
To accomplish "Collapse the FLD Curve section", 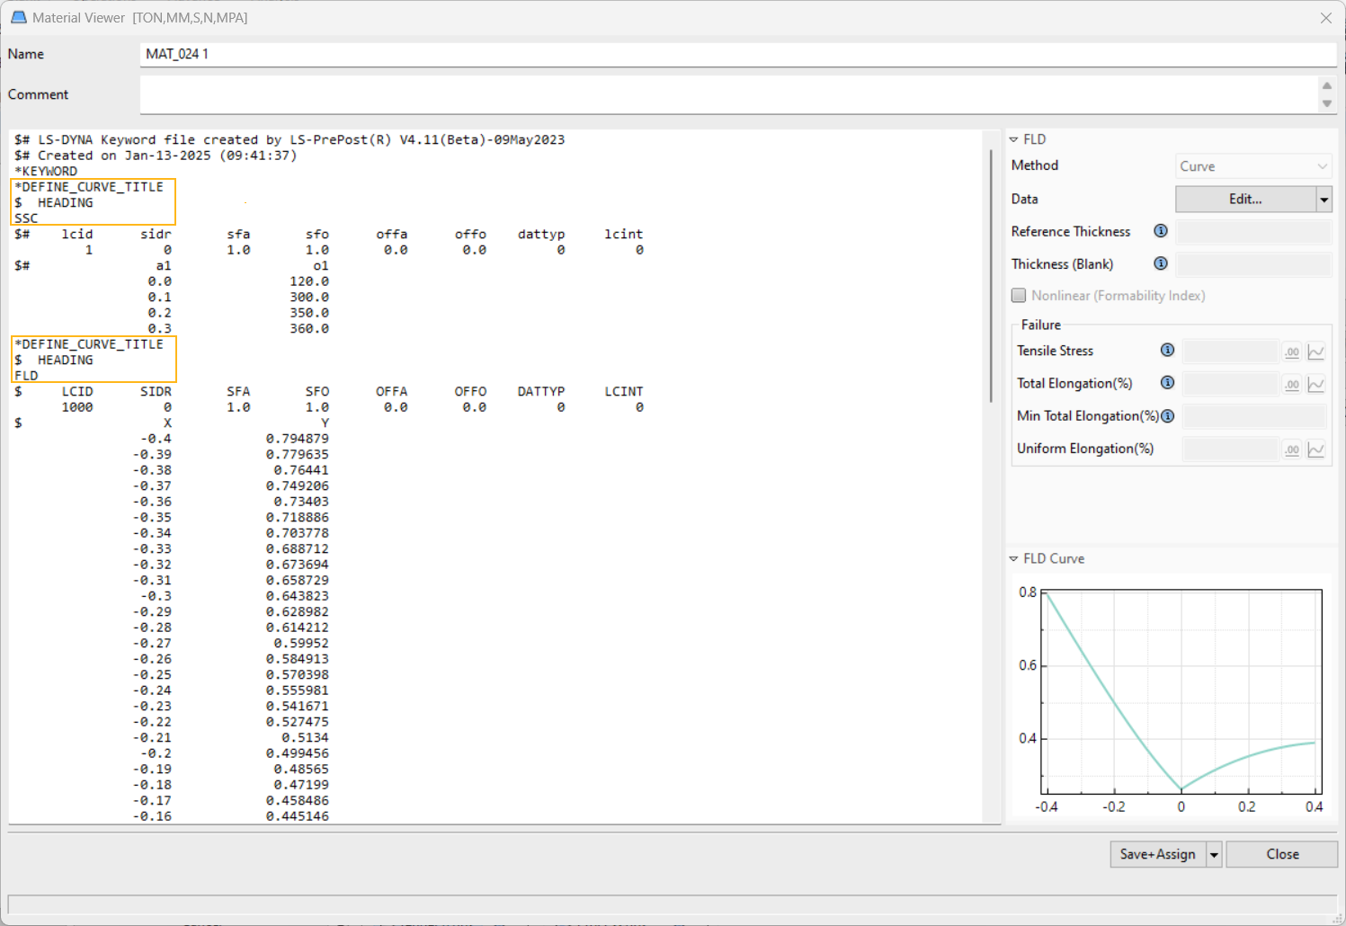I will pos(1014,558).
